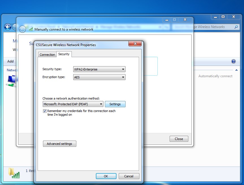Click the 'Manually connect to a wireless network' title
Image resolution: width=244 pixels, height=185 pixels.
click(64, 29)
